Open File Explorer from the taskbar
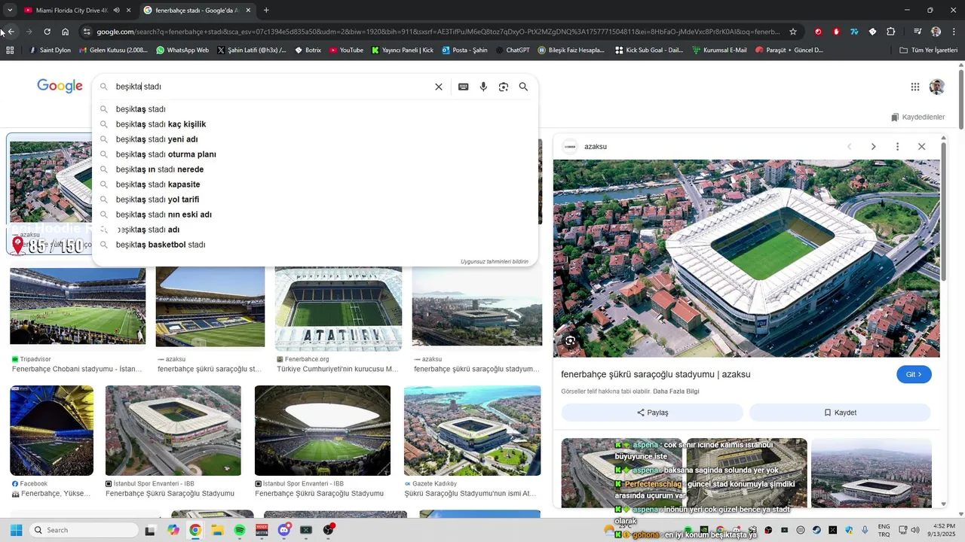The width and height of the screenshot is (965, 542). [217, 530]
